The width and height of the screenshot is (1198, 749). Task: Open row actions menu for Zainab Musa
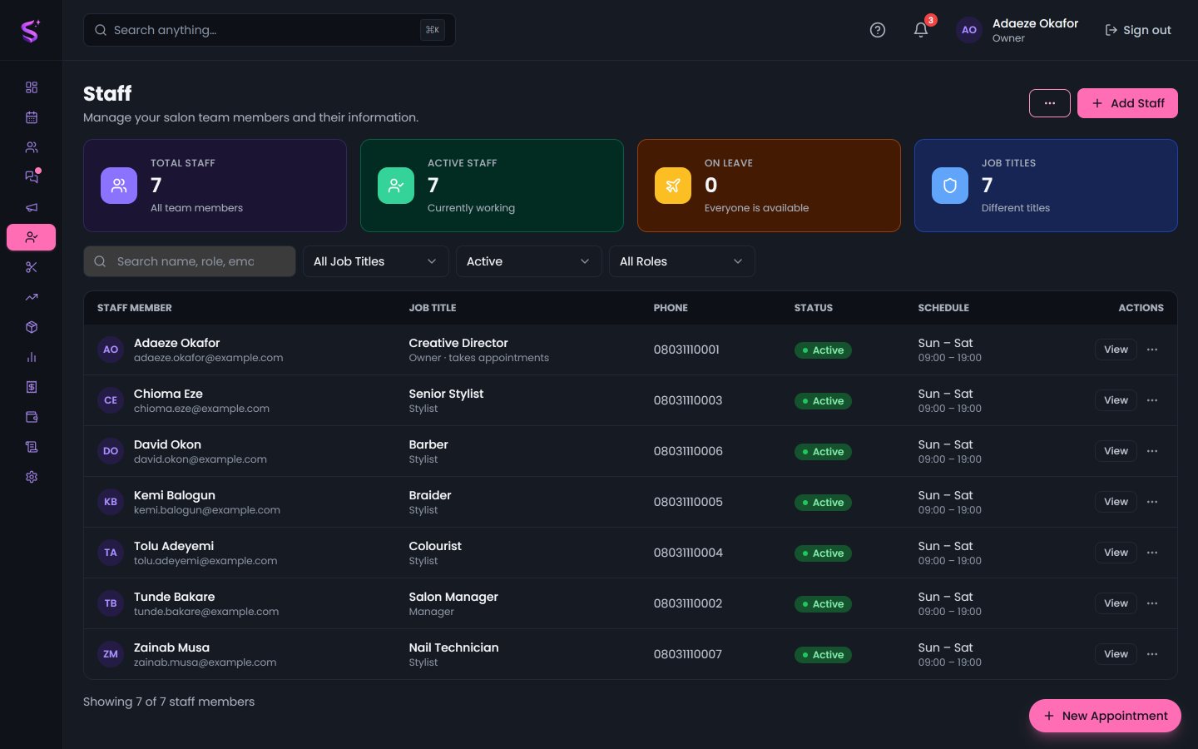[x=1152, y=654]
